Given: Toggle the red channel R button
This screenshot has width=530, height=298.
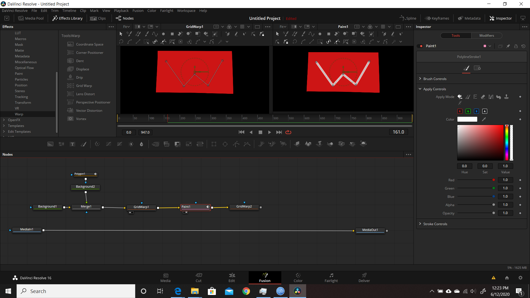Looking at the screenshot, I should pos(460,111).
